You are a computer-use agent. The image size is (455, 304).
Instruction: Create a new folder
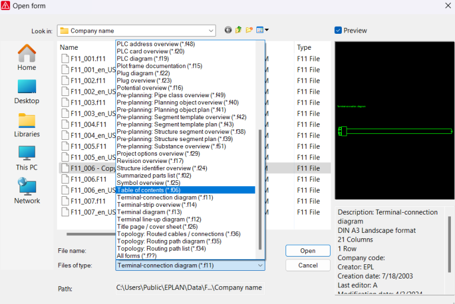[249, 30]
